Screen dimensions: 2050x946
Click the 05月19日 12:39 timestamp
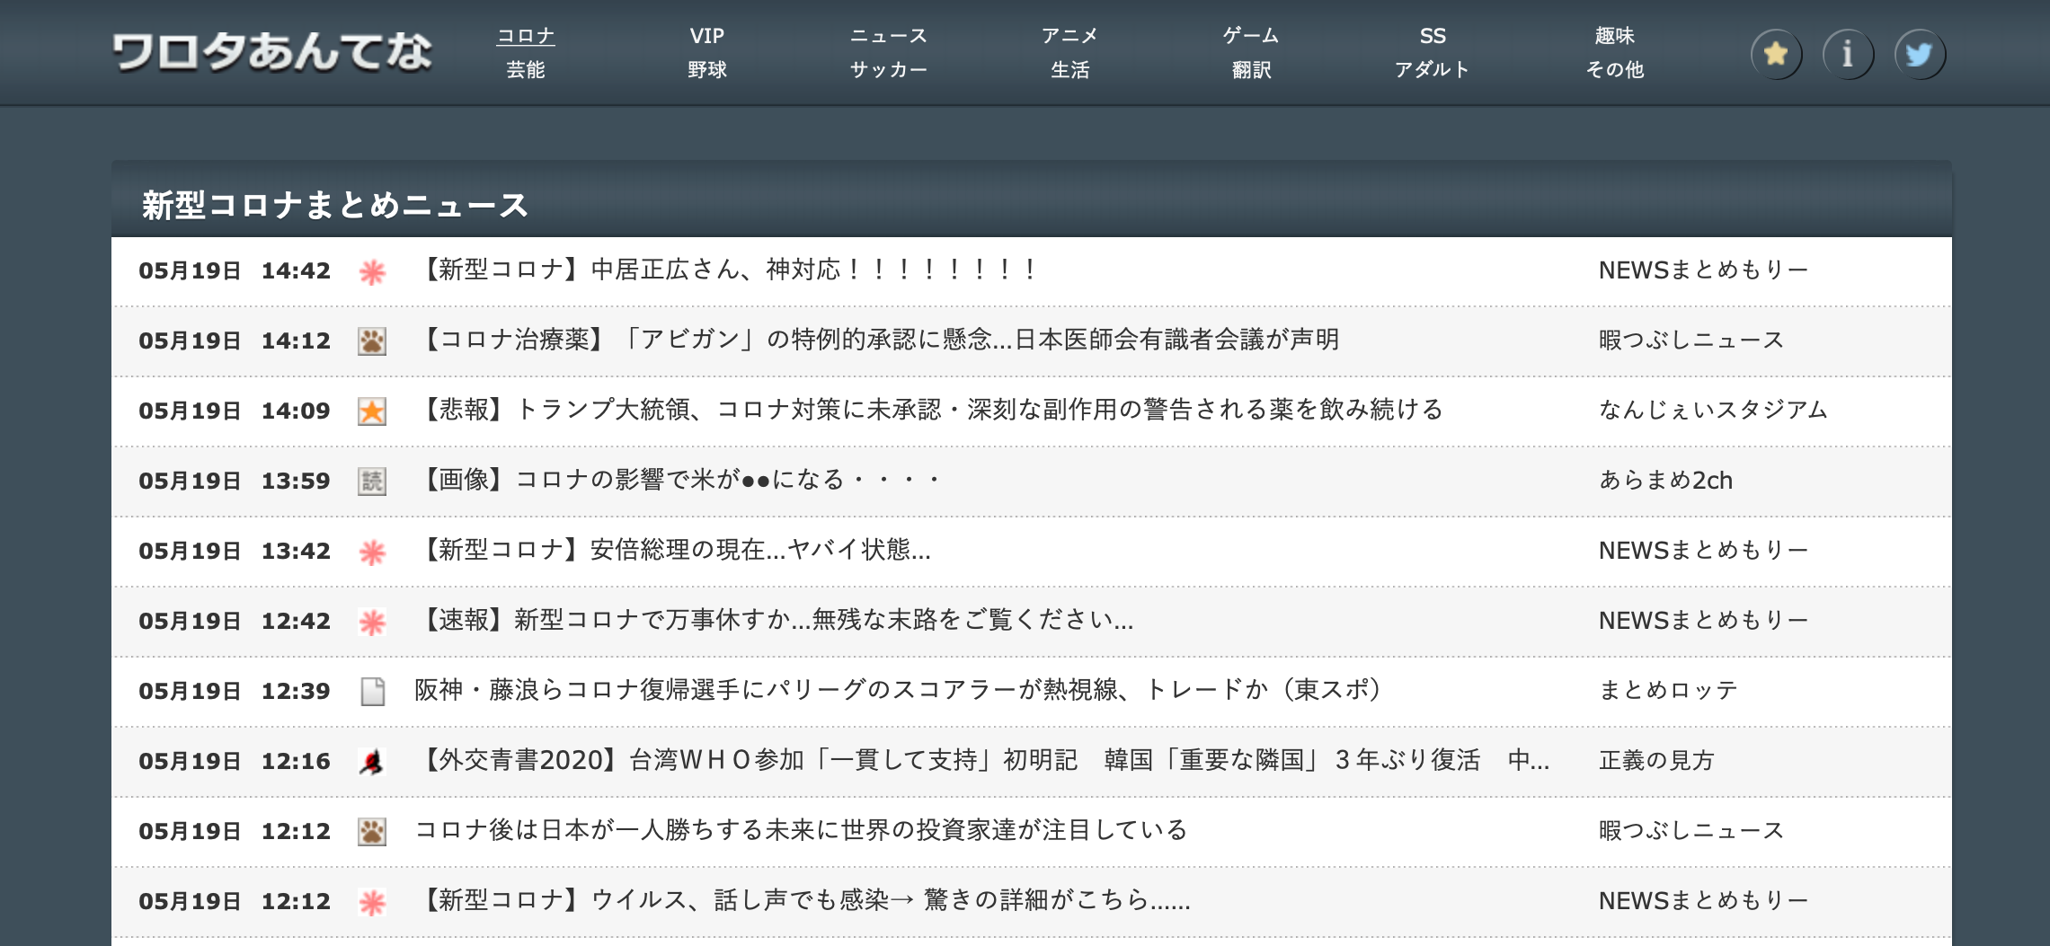tap(235, 692)
